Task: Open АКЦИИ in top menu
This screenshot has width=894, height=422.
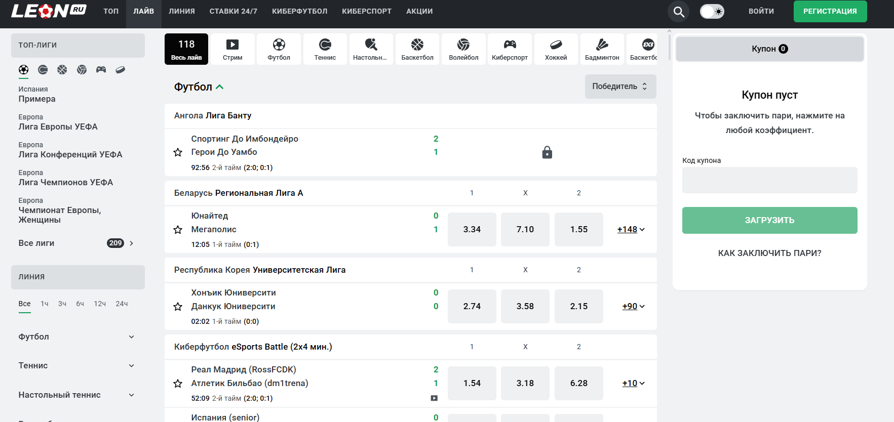Action: point(419,11)
